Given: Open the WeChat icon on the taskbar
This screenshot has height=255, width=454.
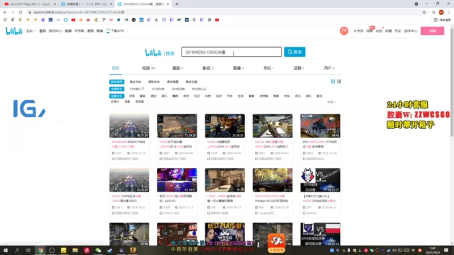Looking at the screenshot, I should coord(98,250).
